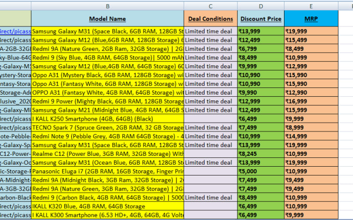Click MRP ₹14,999 cell
The width and height of the screenshot is (353, 220).
(x=311, y=136)
